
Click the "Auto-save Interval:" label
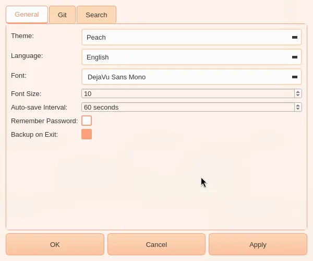point(39,107)
